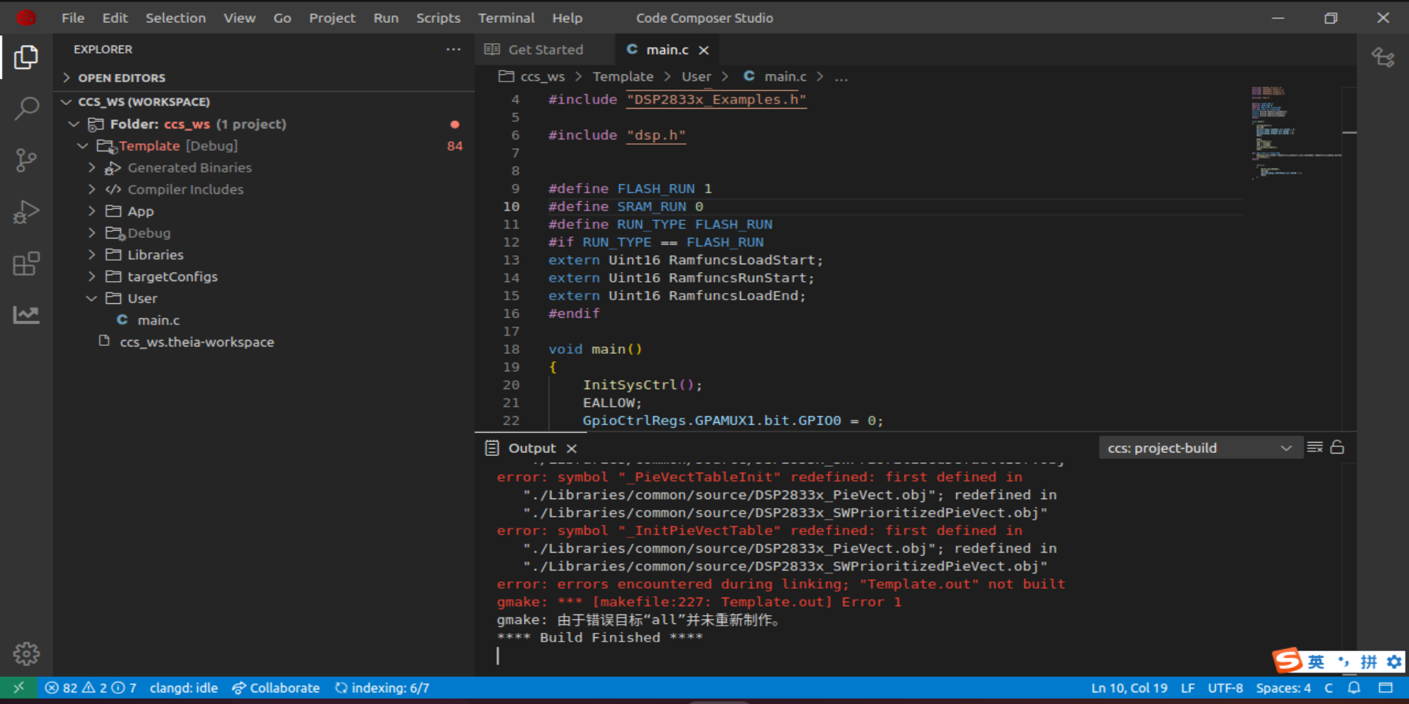Viewport: 1409px width, 704px height.
Task: Click Ln 10, Col 19 cursor position
Action: pos(1129,688)
